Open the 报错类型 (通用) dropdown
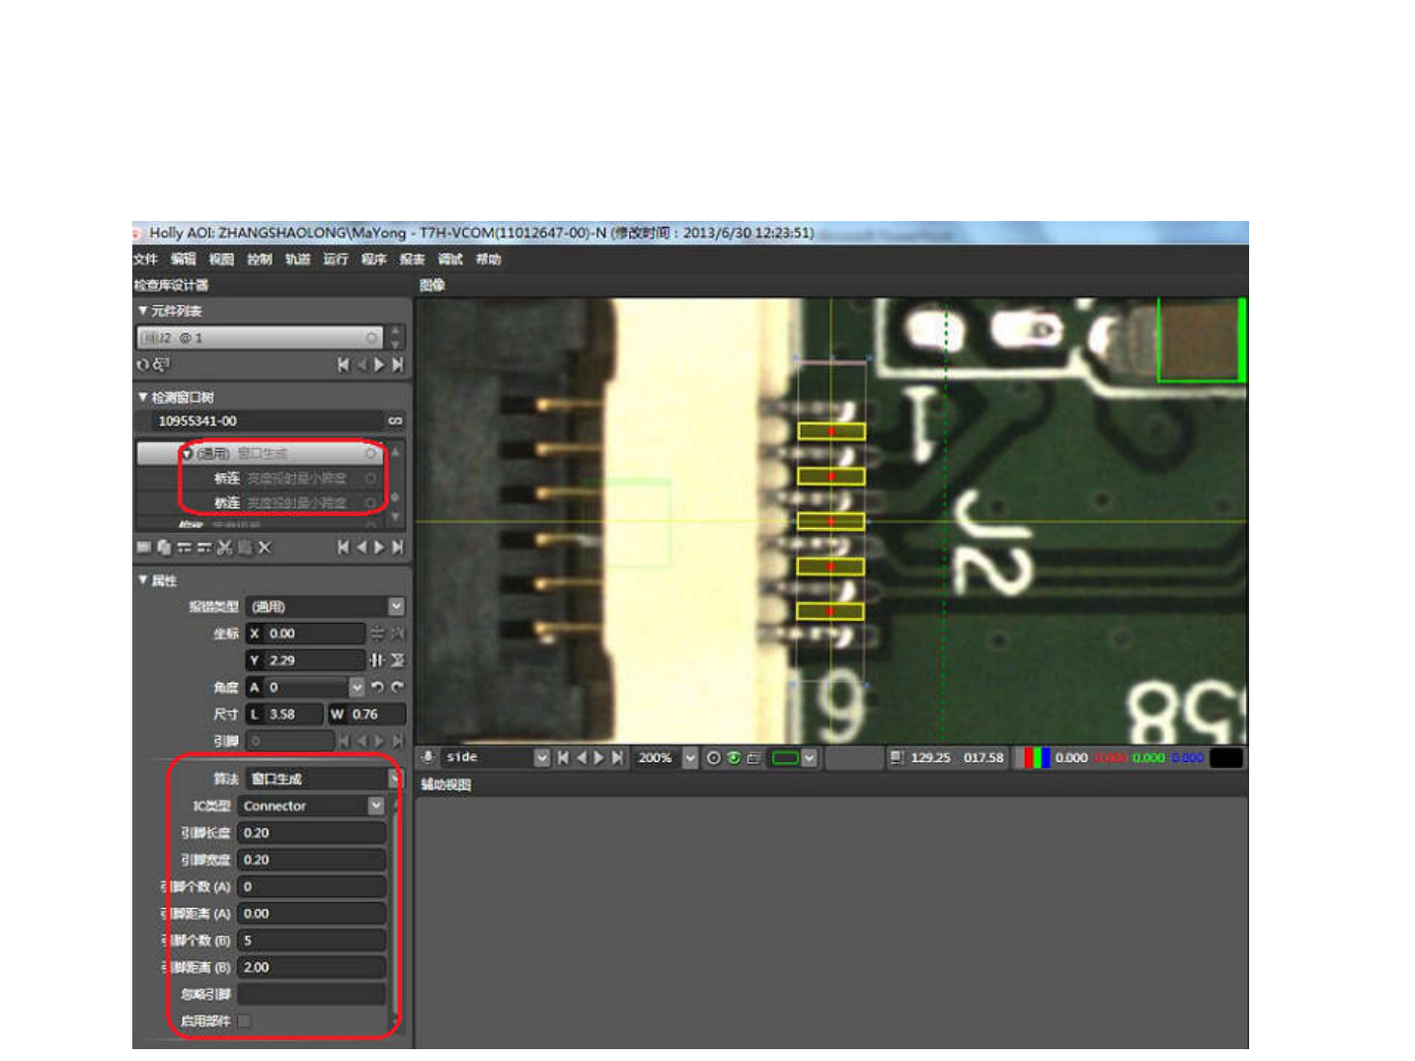Viewport: 1415px width, 1061px height. 396,606
